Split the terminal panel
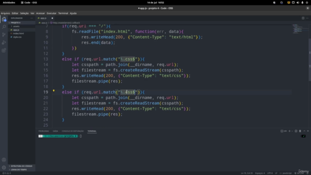Screen dimensions: 311x175 point(296,131)
